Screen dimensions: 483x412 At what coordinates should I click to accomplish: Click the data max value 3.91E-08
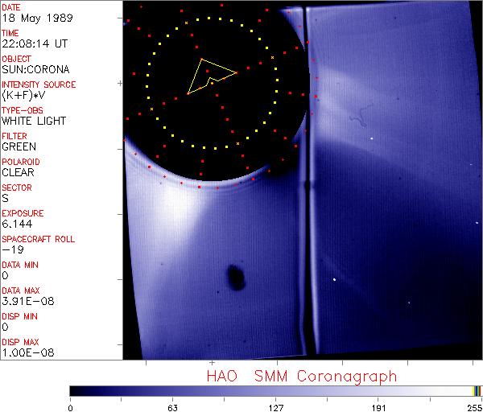pos(26,301)
